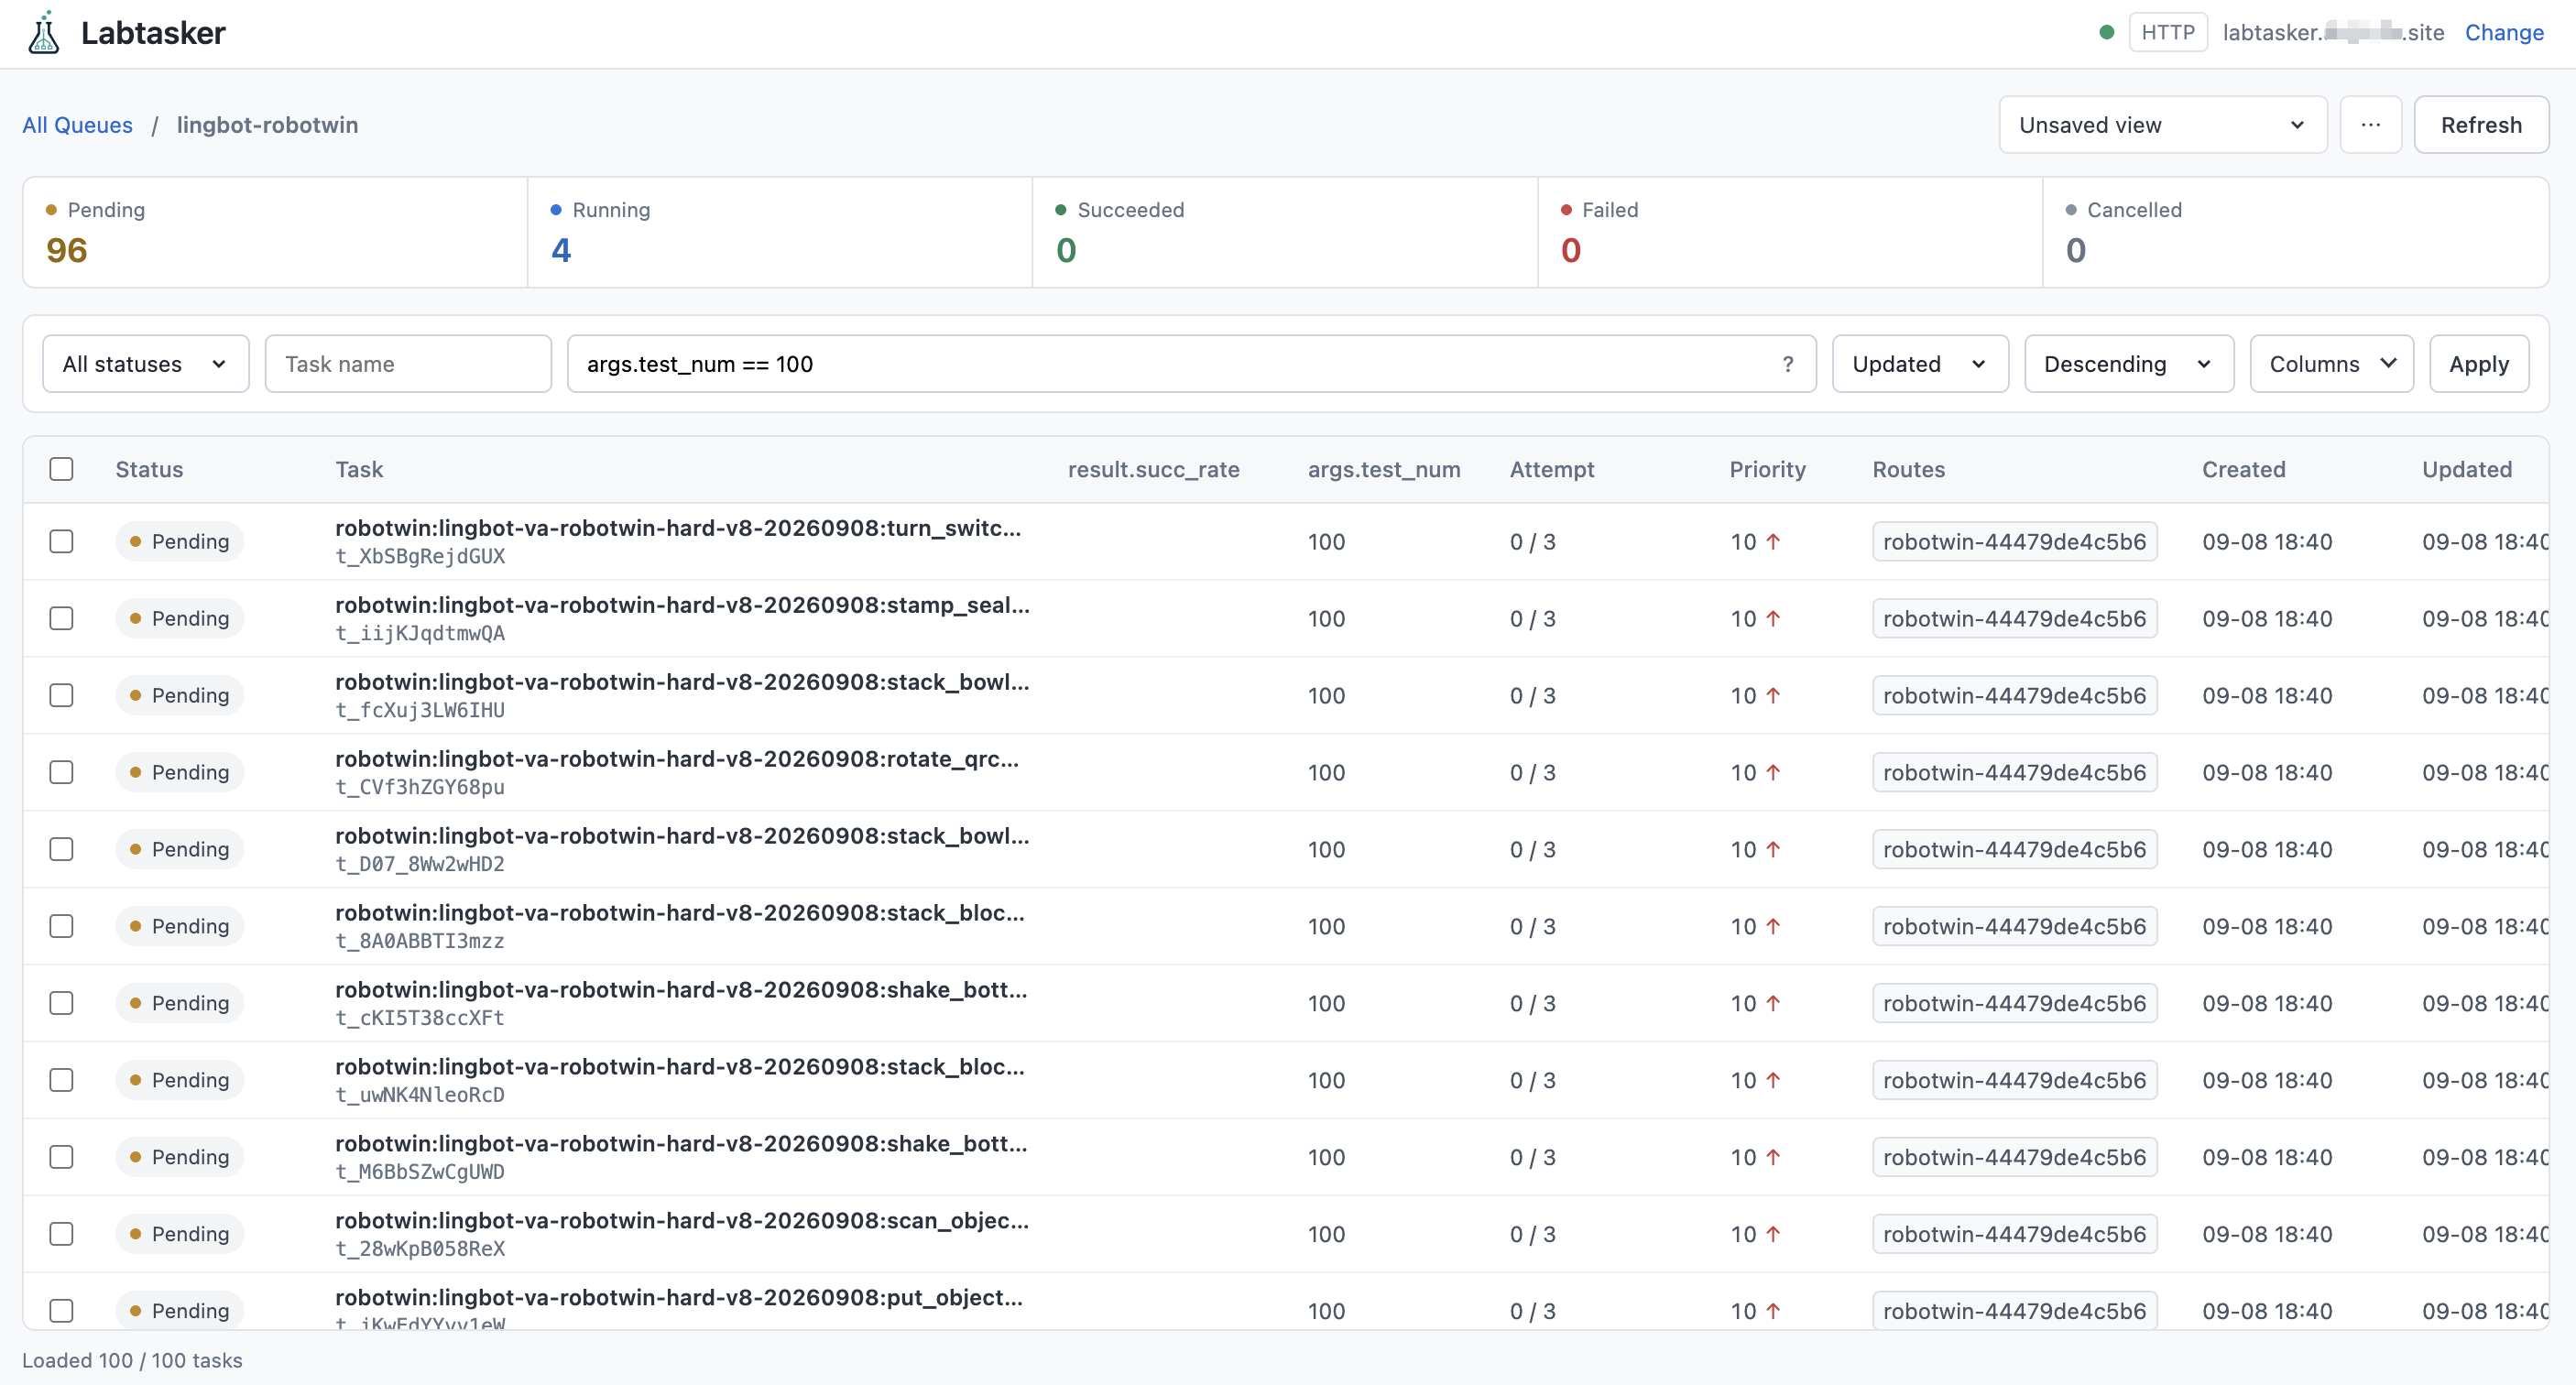The height and width of the screenshot is (1385, 2576).
Task: Open the three-dots more options button
Action: 2370,125
